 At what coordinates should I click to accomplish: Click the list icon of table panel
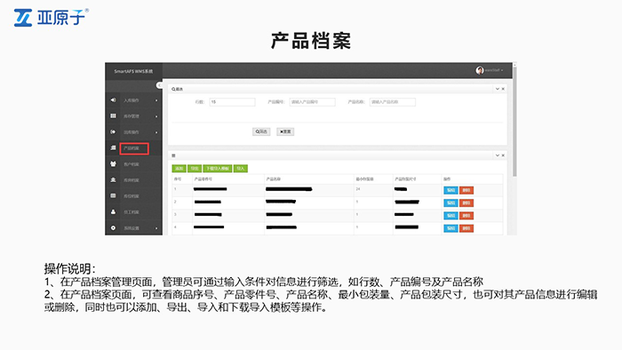[x=173, y=155]
